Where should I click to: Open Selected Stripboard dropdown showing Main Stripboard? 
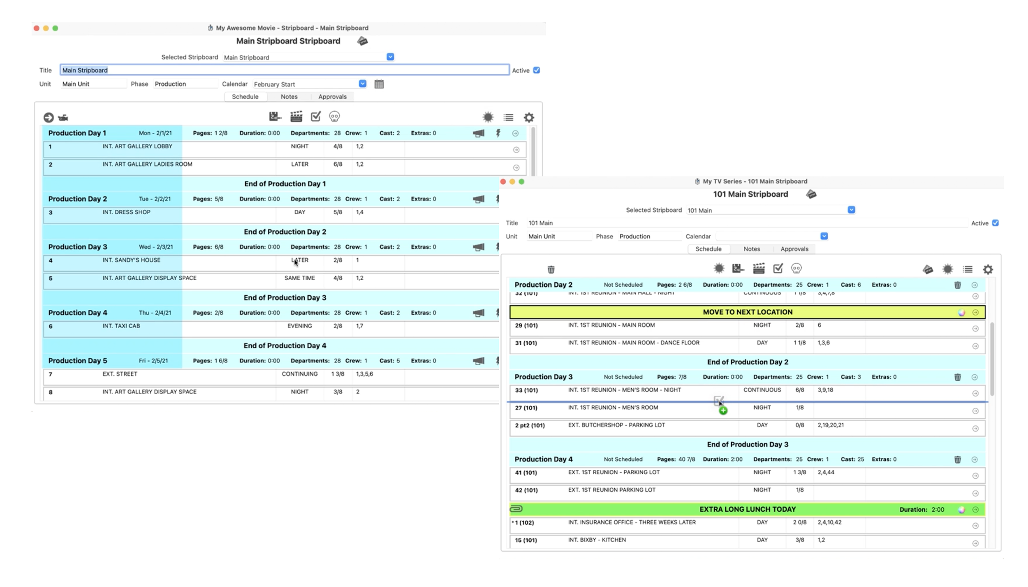coord(390,57)
